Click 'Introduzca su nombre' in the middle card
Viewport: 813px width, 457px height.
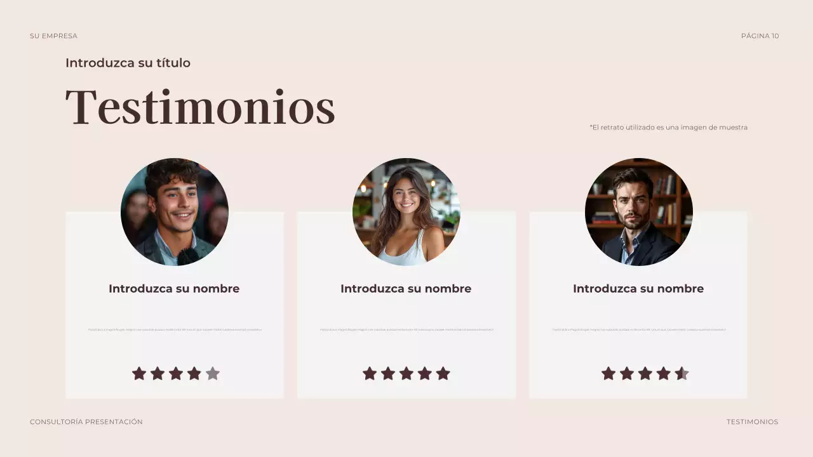tap(406, 289)
